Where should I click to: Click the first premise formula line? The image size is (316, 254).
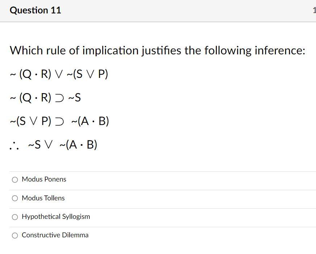click(59, 74)
